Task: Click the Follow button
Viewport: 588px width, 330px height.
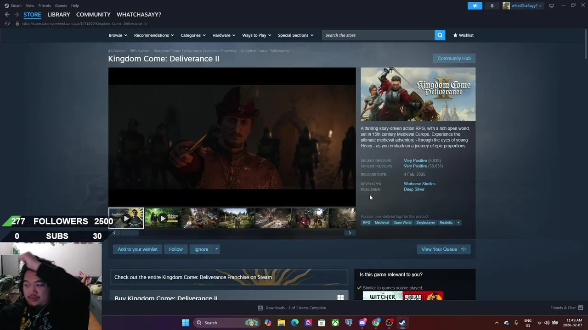Action: point(175,249)
